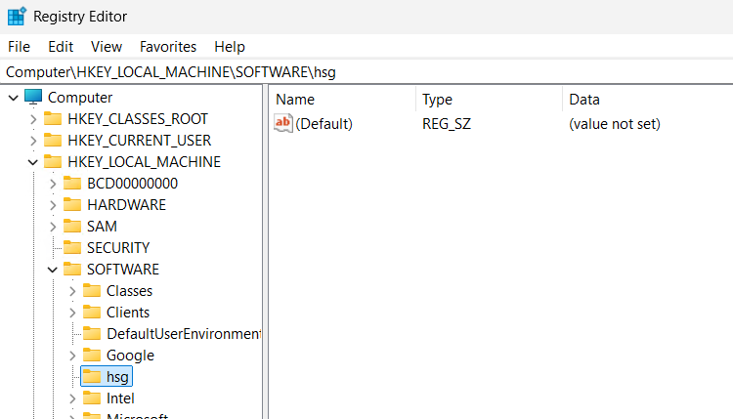Select the Intel key in tree
733x419 pixels.
pyautogui.click(x=120, y=398)
